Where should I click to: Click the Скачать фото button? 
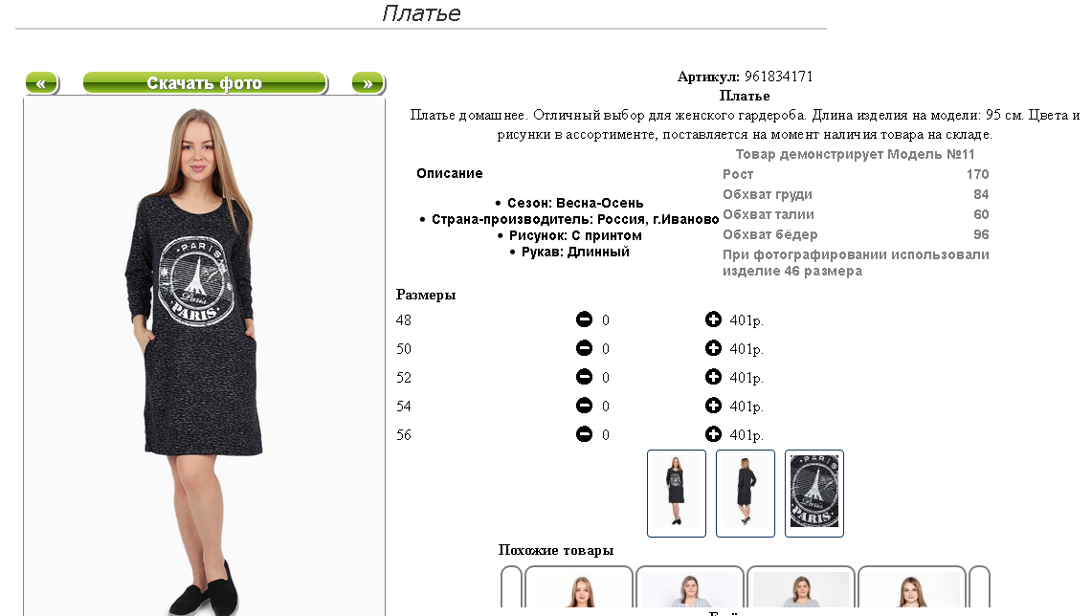(205, 83)
